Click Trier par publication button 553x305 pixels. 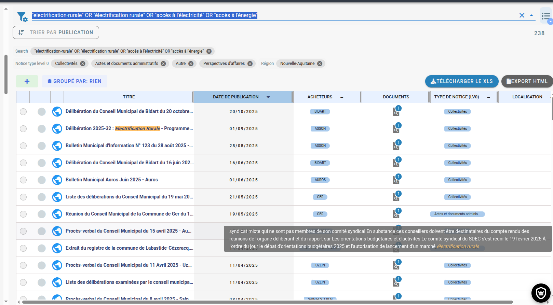(56, 32)
